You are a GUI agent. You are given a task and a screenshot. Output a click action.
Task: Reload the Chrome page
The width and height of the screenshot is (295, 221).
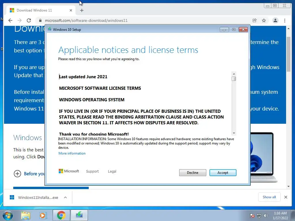pos(29,20)
